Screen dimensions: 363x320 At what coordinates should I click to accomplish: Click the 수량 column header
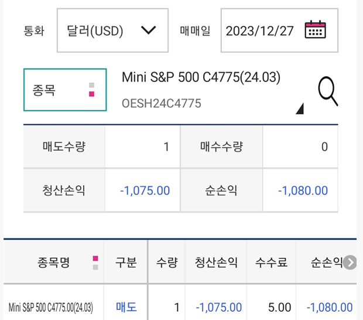point(167,263)
